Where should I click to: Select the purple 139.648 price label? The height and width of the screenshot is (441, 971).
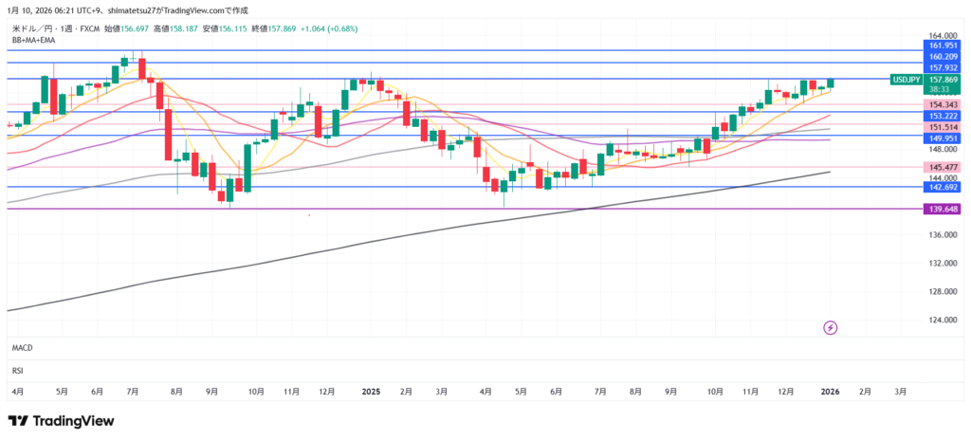pos(944,209)
